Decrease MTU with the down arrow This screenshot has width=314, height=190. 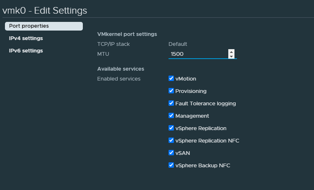coord(231,56)
